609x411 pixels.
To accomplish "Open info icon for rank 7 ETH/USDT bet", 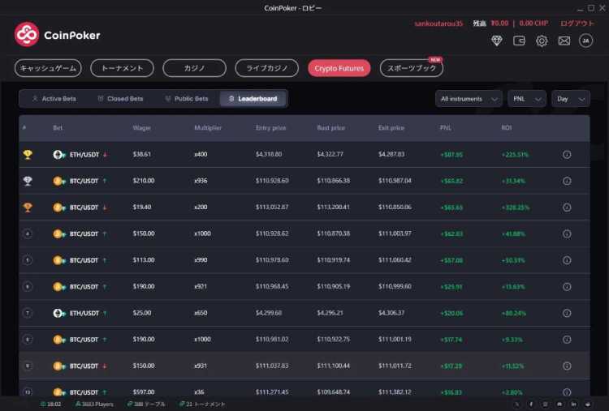I will click(x=567, y=313).
